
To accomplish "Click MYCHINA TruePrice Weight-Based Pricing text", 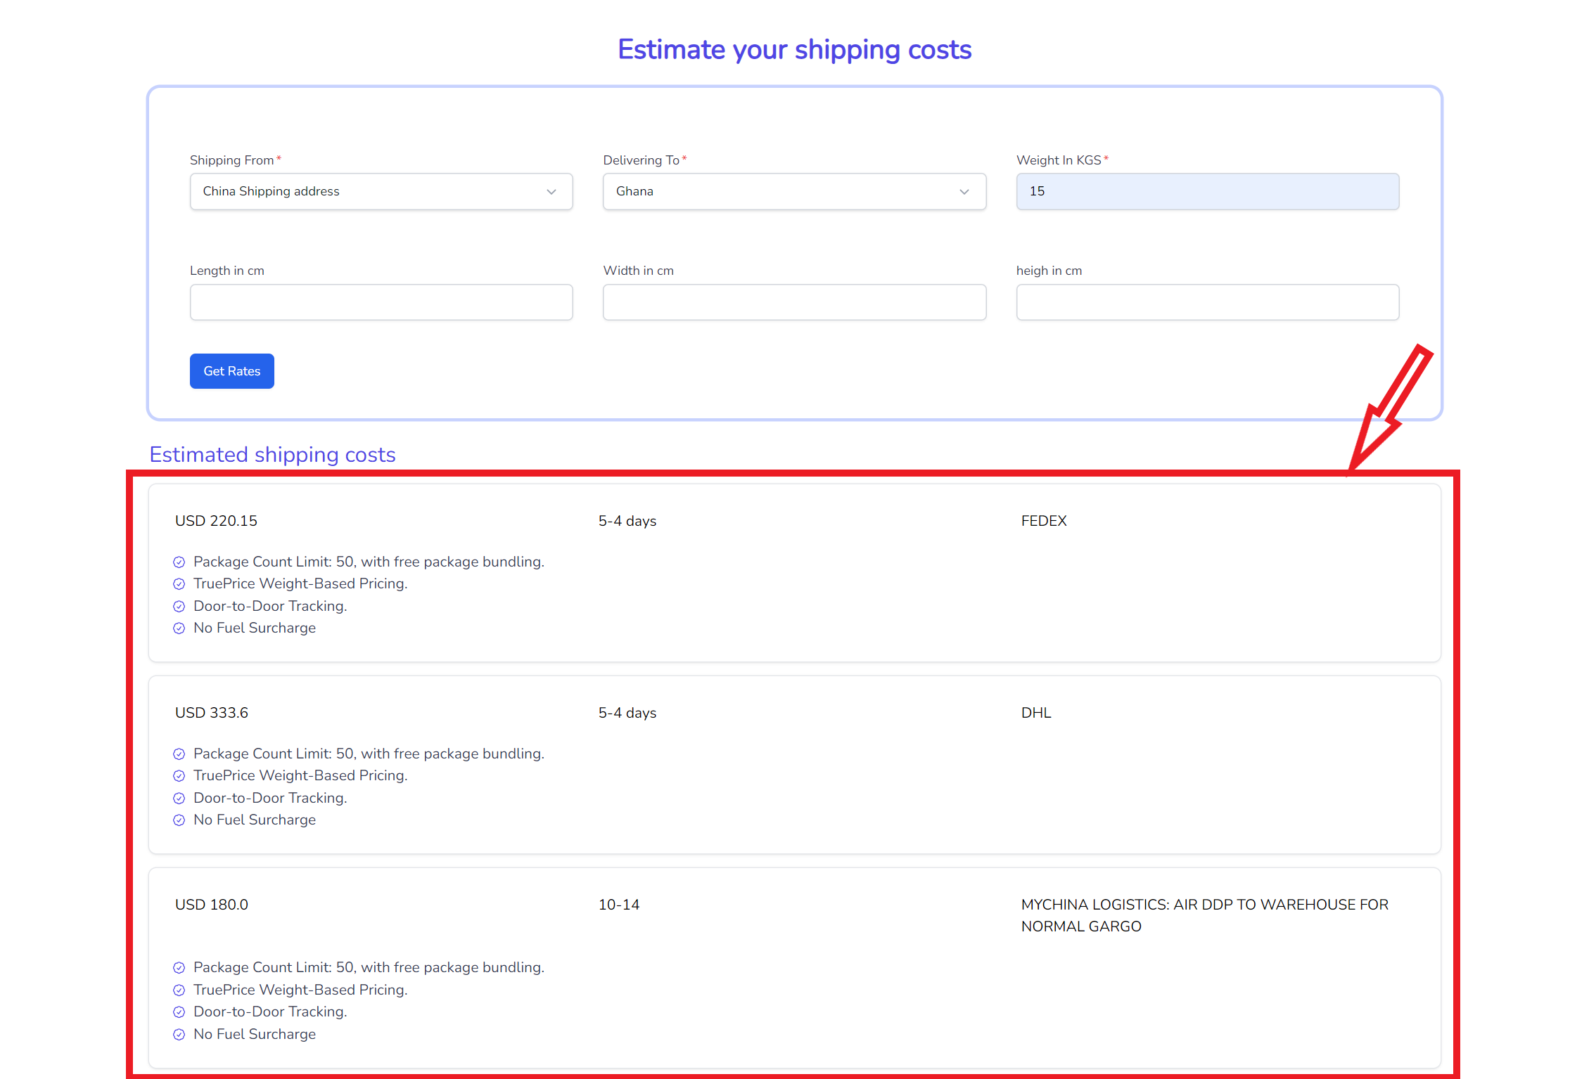I will click(x=300, y=990).
